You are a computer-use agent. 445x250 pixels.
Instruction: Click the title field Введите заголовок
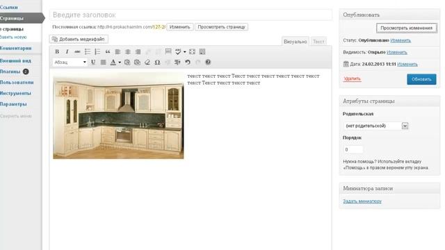click(191, 15)
